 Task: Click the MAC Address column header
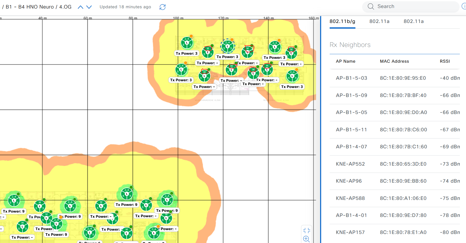click(x=394, y=61)
